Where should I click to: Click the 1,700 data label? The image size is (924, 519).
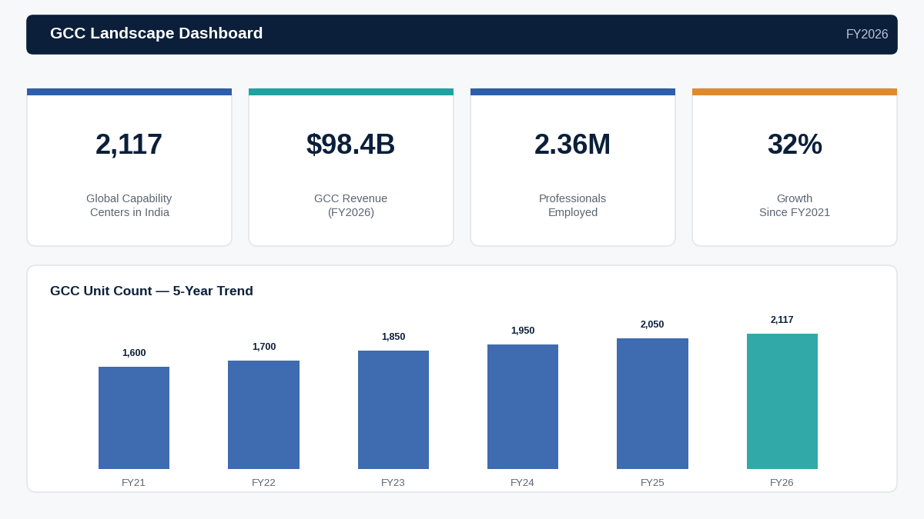[264, 347]
